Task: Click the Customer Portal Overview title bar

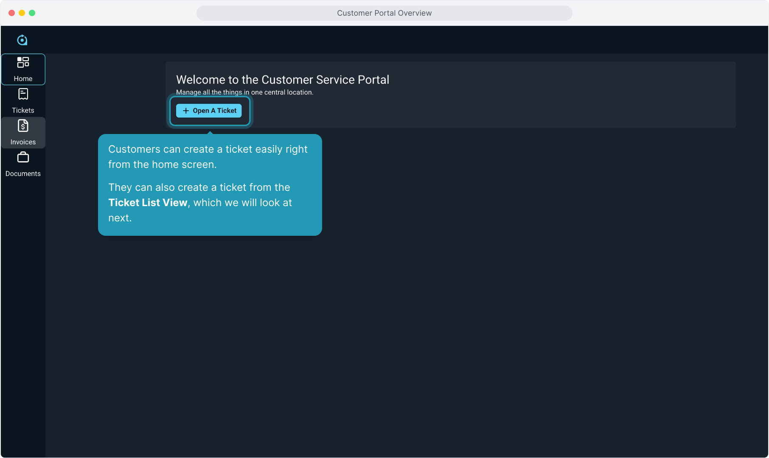Action: tap(384, 13)
